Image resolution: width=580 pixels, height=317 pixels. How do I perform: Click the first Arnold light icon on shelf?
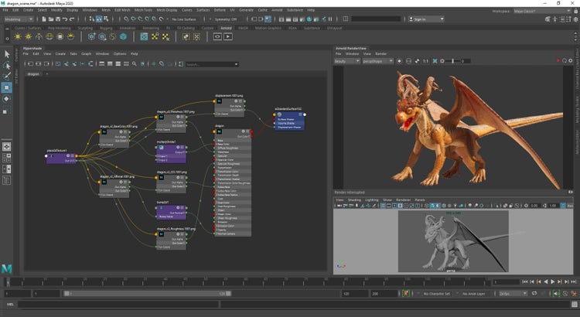(17, 36)
